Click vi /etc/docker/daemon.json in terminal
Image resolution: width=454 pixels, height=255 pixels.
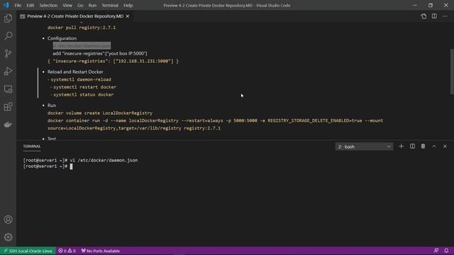point(104,160)
